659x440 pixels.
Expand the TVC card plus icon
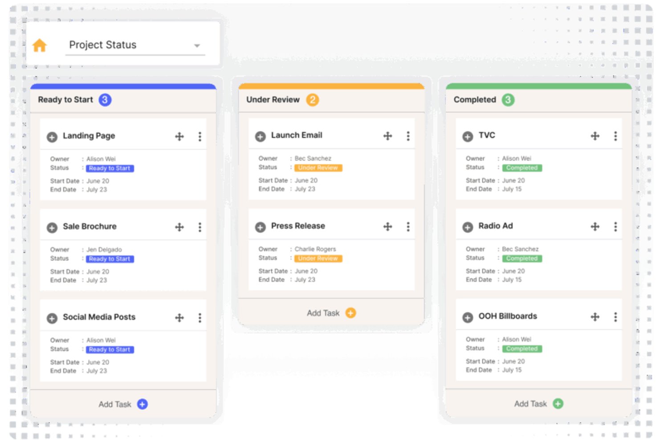point(468,136)
